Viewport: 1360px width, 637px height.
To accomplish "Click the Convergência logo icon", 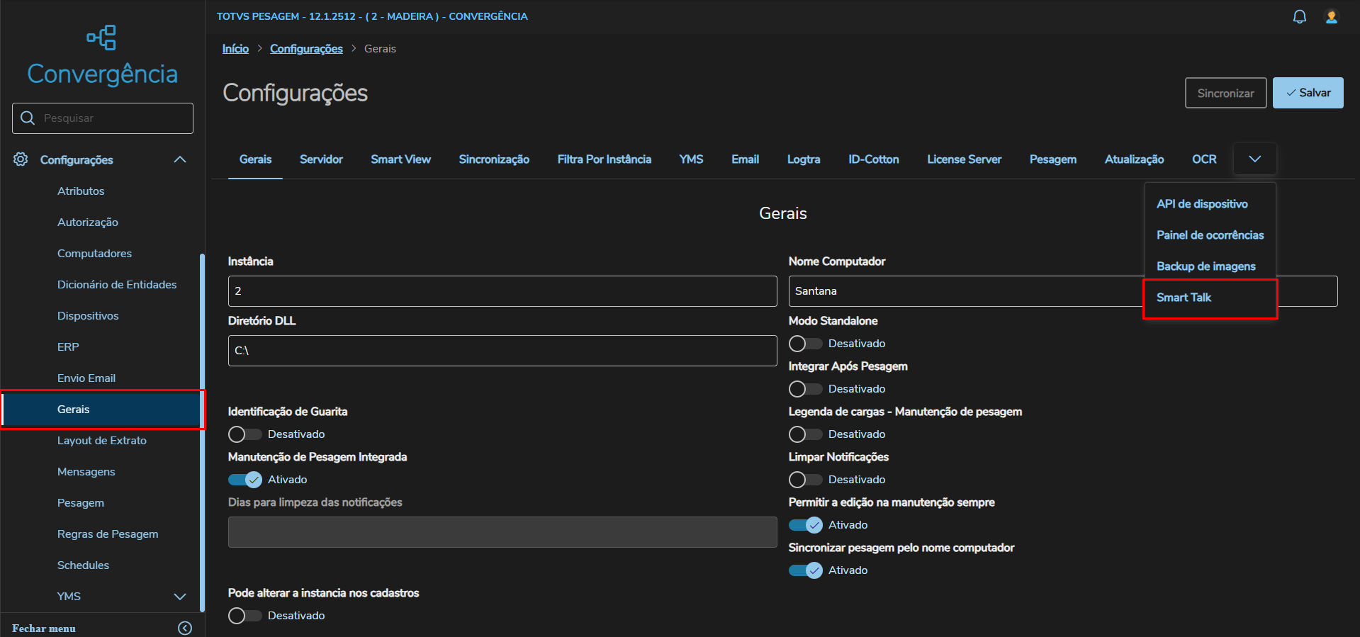I will pos(102,38).
